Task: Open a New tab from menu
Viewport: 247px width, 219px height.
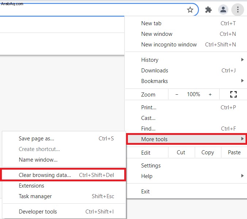Action: [186, 23]
